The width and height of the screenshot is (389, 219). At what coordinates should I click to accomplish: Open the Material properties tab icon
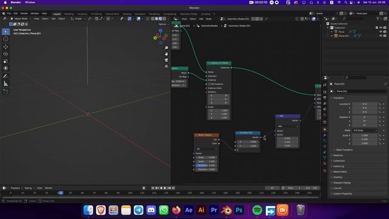pyautogui.click(x=325, y=164)
